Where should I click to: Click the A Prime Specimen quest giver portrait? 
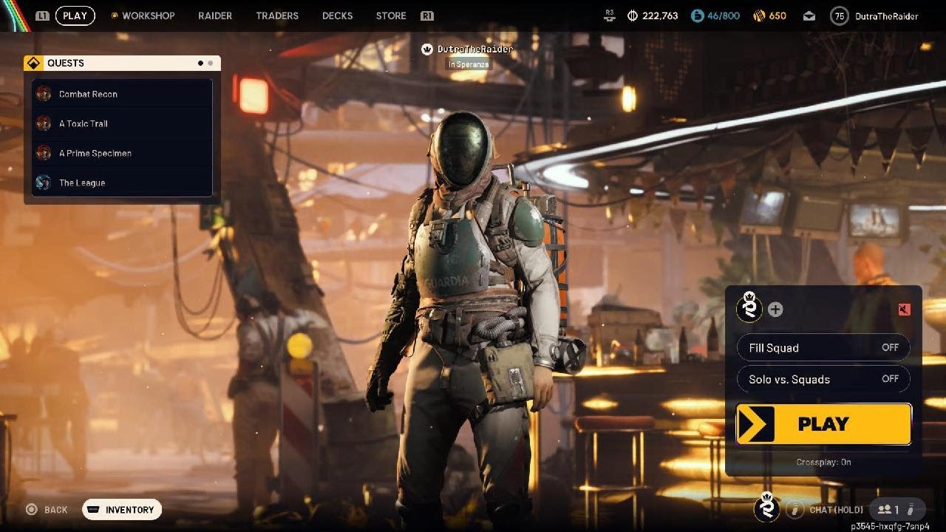[44, 153]
